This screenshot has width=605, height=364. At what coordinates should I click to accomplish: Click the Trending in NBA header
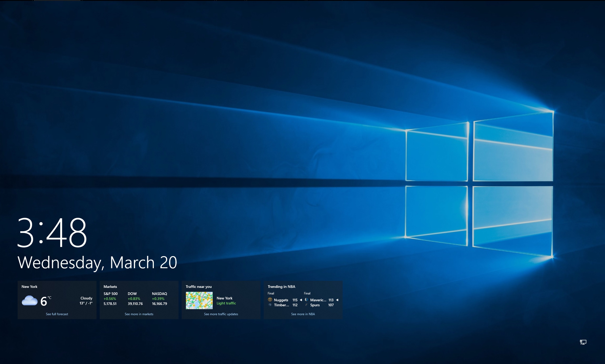coord(281,287)
